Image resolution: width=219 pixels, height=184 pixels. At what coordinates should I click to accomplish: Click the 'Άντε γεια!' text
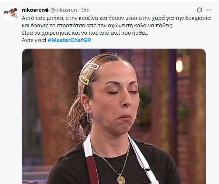point(34,40)
